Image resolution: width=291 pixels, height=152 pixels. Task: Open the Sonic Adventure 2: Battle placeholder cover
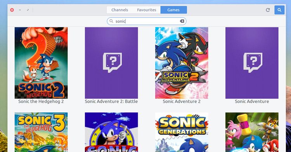pyautogui.click(x=111, y=63)
